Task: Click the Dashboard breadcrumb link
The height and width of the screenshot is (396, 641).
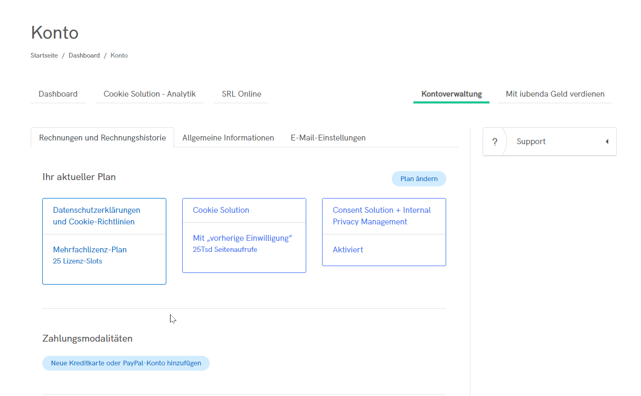Action: 84,55
